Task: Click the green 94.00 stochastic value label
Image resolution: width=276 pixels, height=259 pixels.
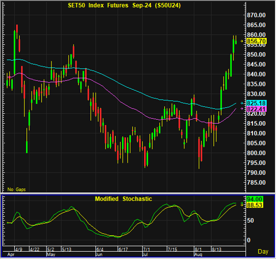Action: click(255, 199)
